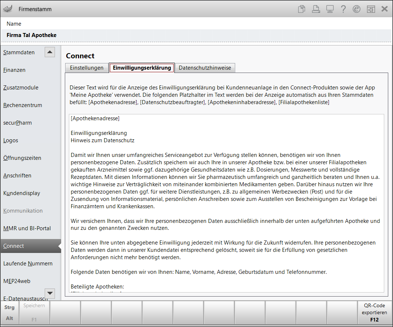Open help via the question mark icon

click(x=343, y=9)
